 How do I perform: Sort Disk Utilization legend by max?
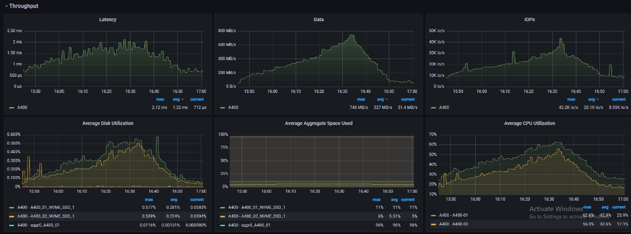click(x=149, y=200)
